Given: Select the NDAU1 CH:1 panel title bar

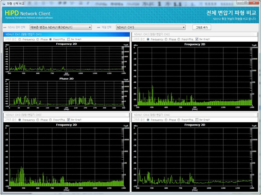Looking at the screenshot, I should click(x=66, y=34).
